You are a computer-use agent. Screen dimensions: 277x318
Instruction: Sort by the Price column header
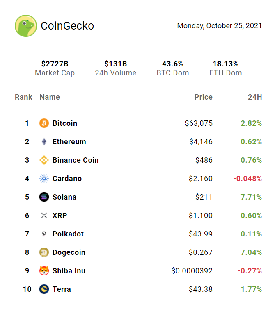(203, 97)
